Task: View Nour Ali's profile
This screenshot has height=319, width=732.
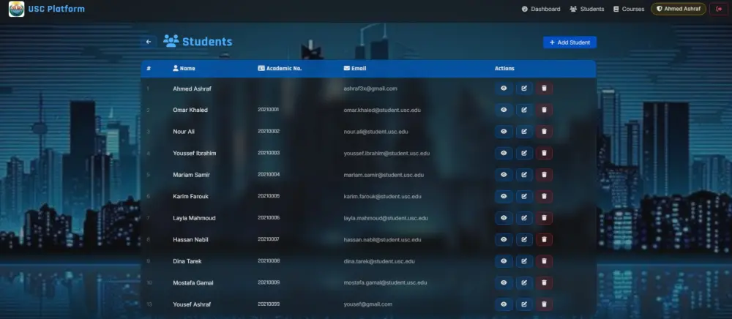Action: tap(504, 132)
